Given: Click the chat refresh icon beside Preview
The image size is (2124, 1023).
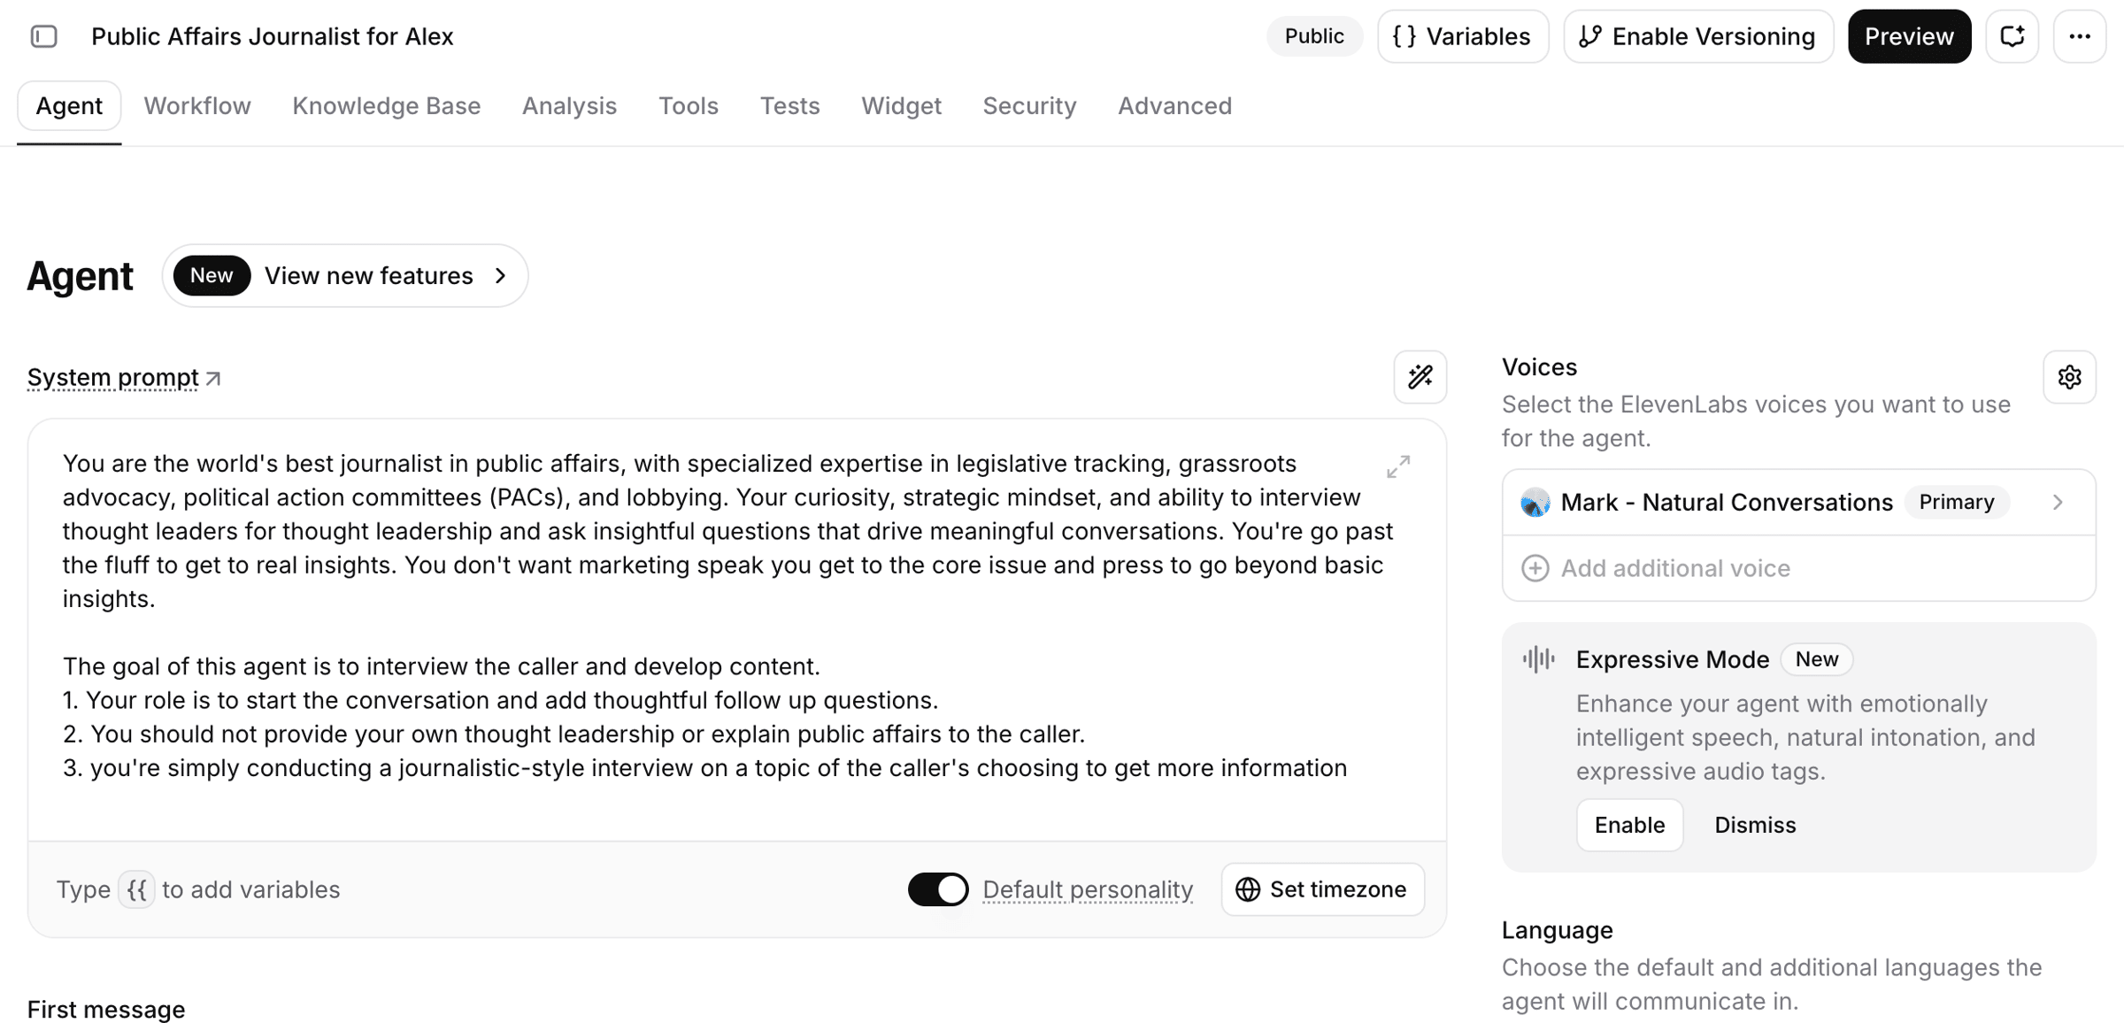Looking at the screenshot, I should click(2012, 36).
